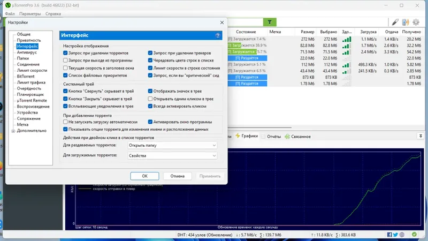Sort by the Загрузка column header

368,32
